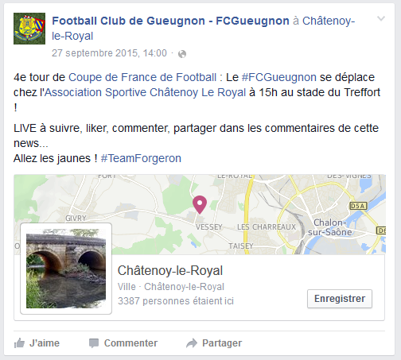This screenshot has width=401, height=360.
Task: Open the post options chevron menu
Action: (381, 18)
